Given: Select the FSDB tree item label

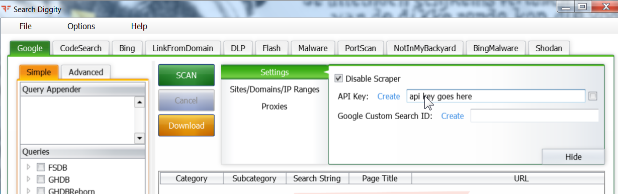Looking at the screenshot, I should [57, 168].
